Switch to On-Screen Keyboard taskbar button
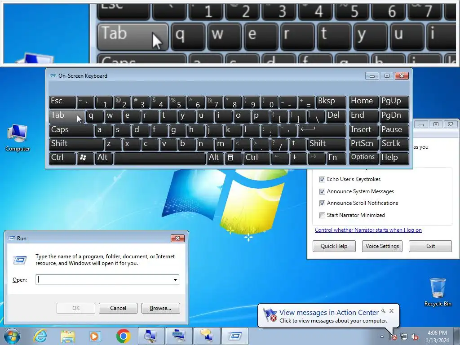The height and width of the screenshot is (345, 460). [179, 336]
